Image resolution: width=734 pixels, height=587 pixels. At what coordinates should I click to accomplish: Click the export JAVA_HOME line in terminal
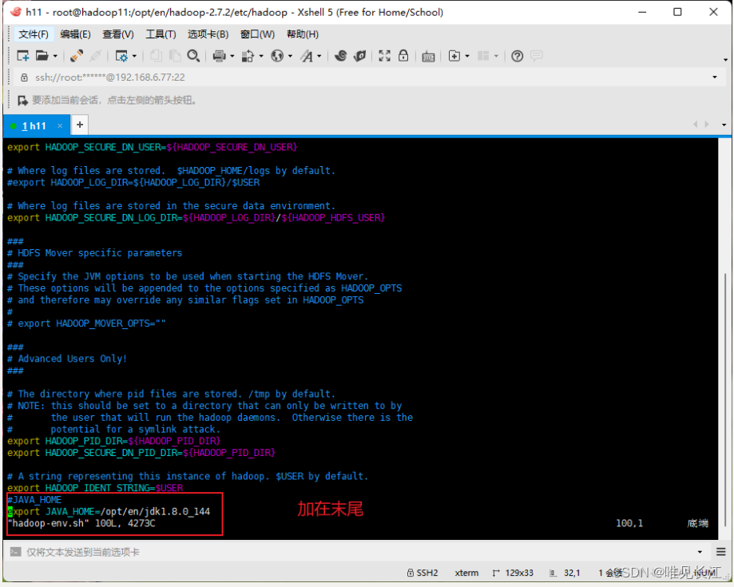coord(109,511)
